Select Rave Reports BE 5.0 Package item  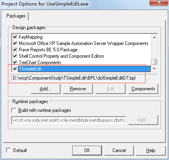click(48, 50)
